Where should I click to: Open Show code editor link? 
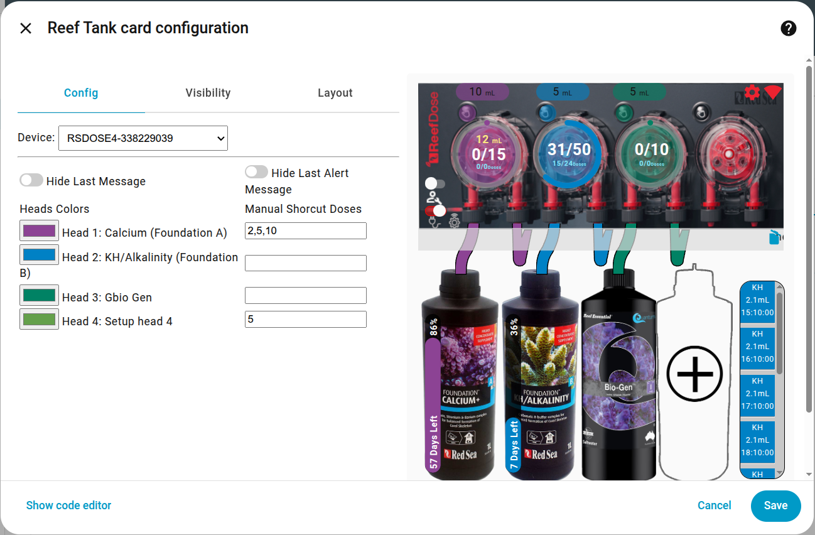(x=68, y=505)
